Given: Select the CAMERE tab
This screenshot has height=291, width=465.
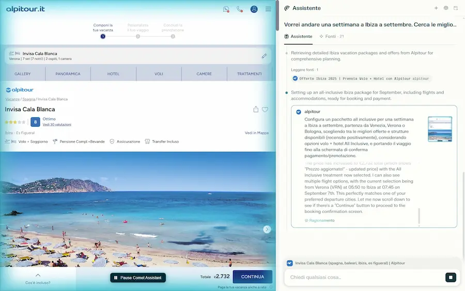Looking at the screenshot, I should tap(204, 74).
